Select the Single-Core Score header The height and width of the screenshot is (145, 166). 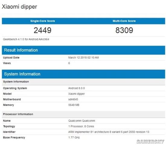click(43, 21)
